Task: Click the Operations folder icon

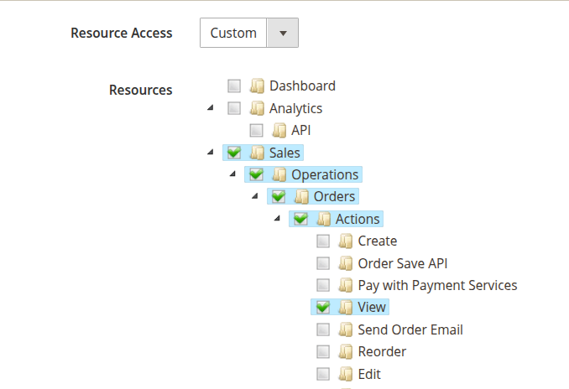Action: [x=279, y=174]
